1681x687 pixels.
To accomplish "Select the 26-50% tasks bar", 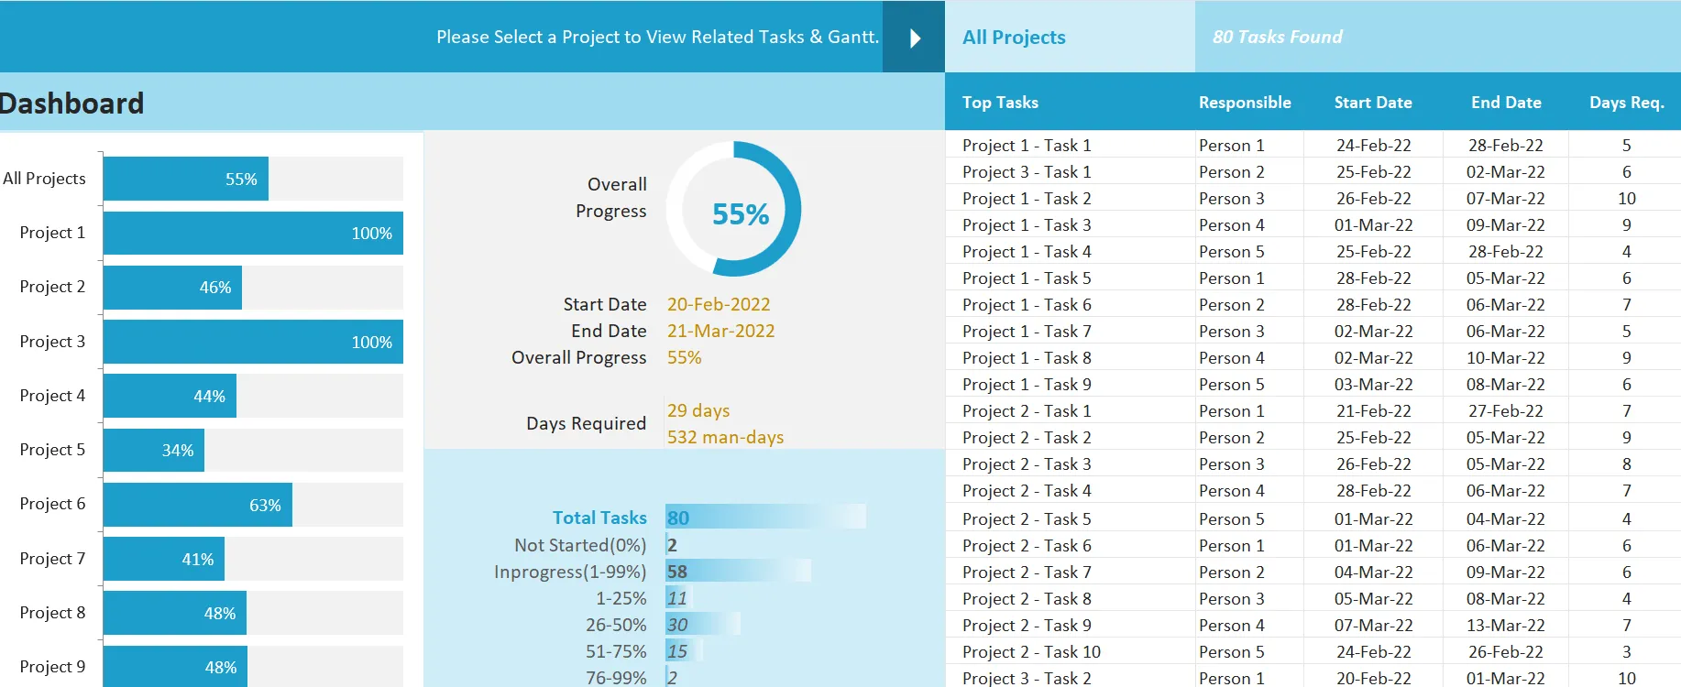I will tap(703, 625).
